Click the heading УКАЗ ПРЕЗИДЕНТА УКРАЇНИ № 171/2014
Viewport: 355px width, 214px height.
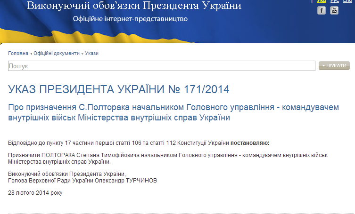119,89
